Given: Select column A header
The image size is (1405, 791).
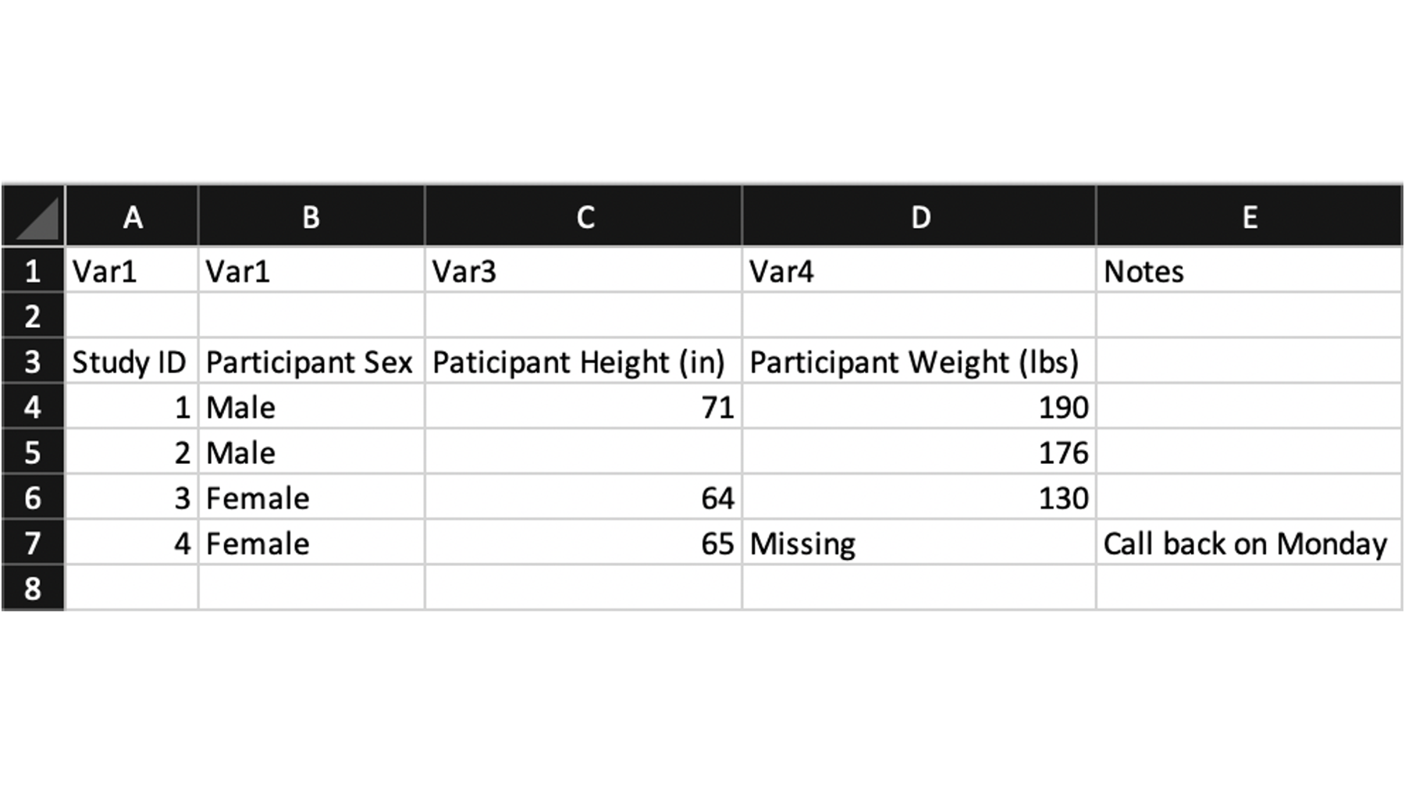Looking at the screenshot, I should tap(132, 216).
